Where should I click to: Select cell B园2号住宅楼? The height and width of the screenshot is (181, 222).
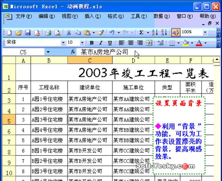click(x=49, y=161)
